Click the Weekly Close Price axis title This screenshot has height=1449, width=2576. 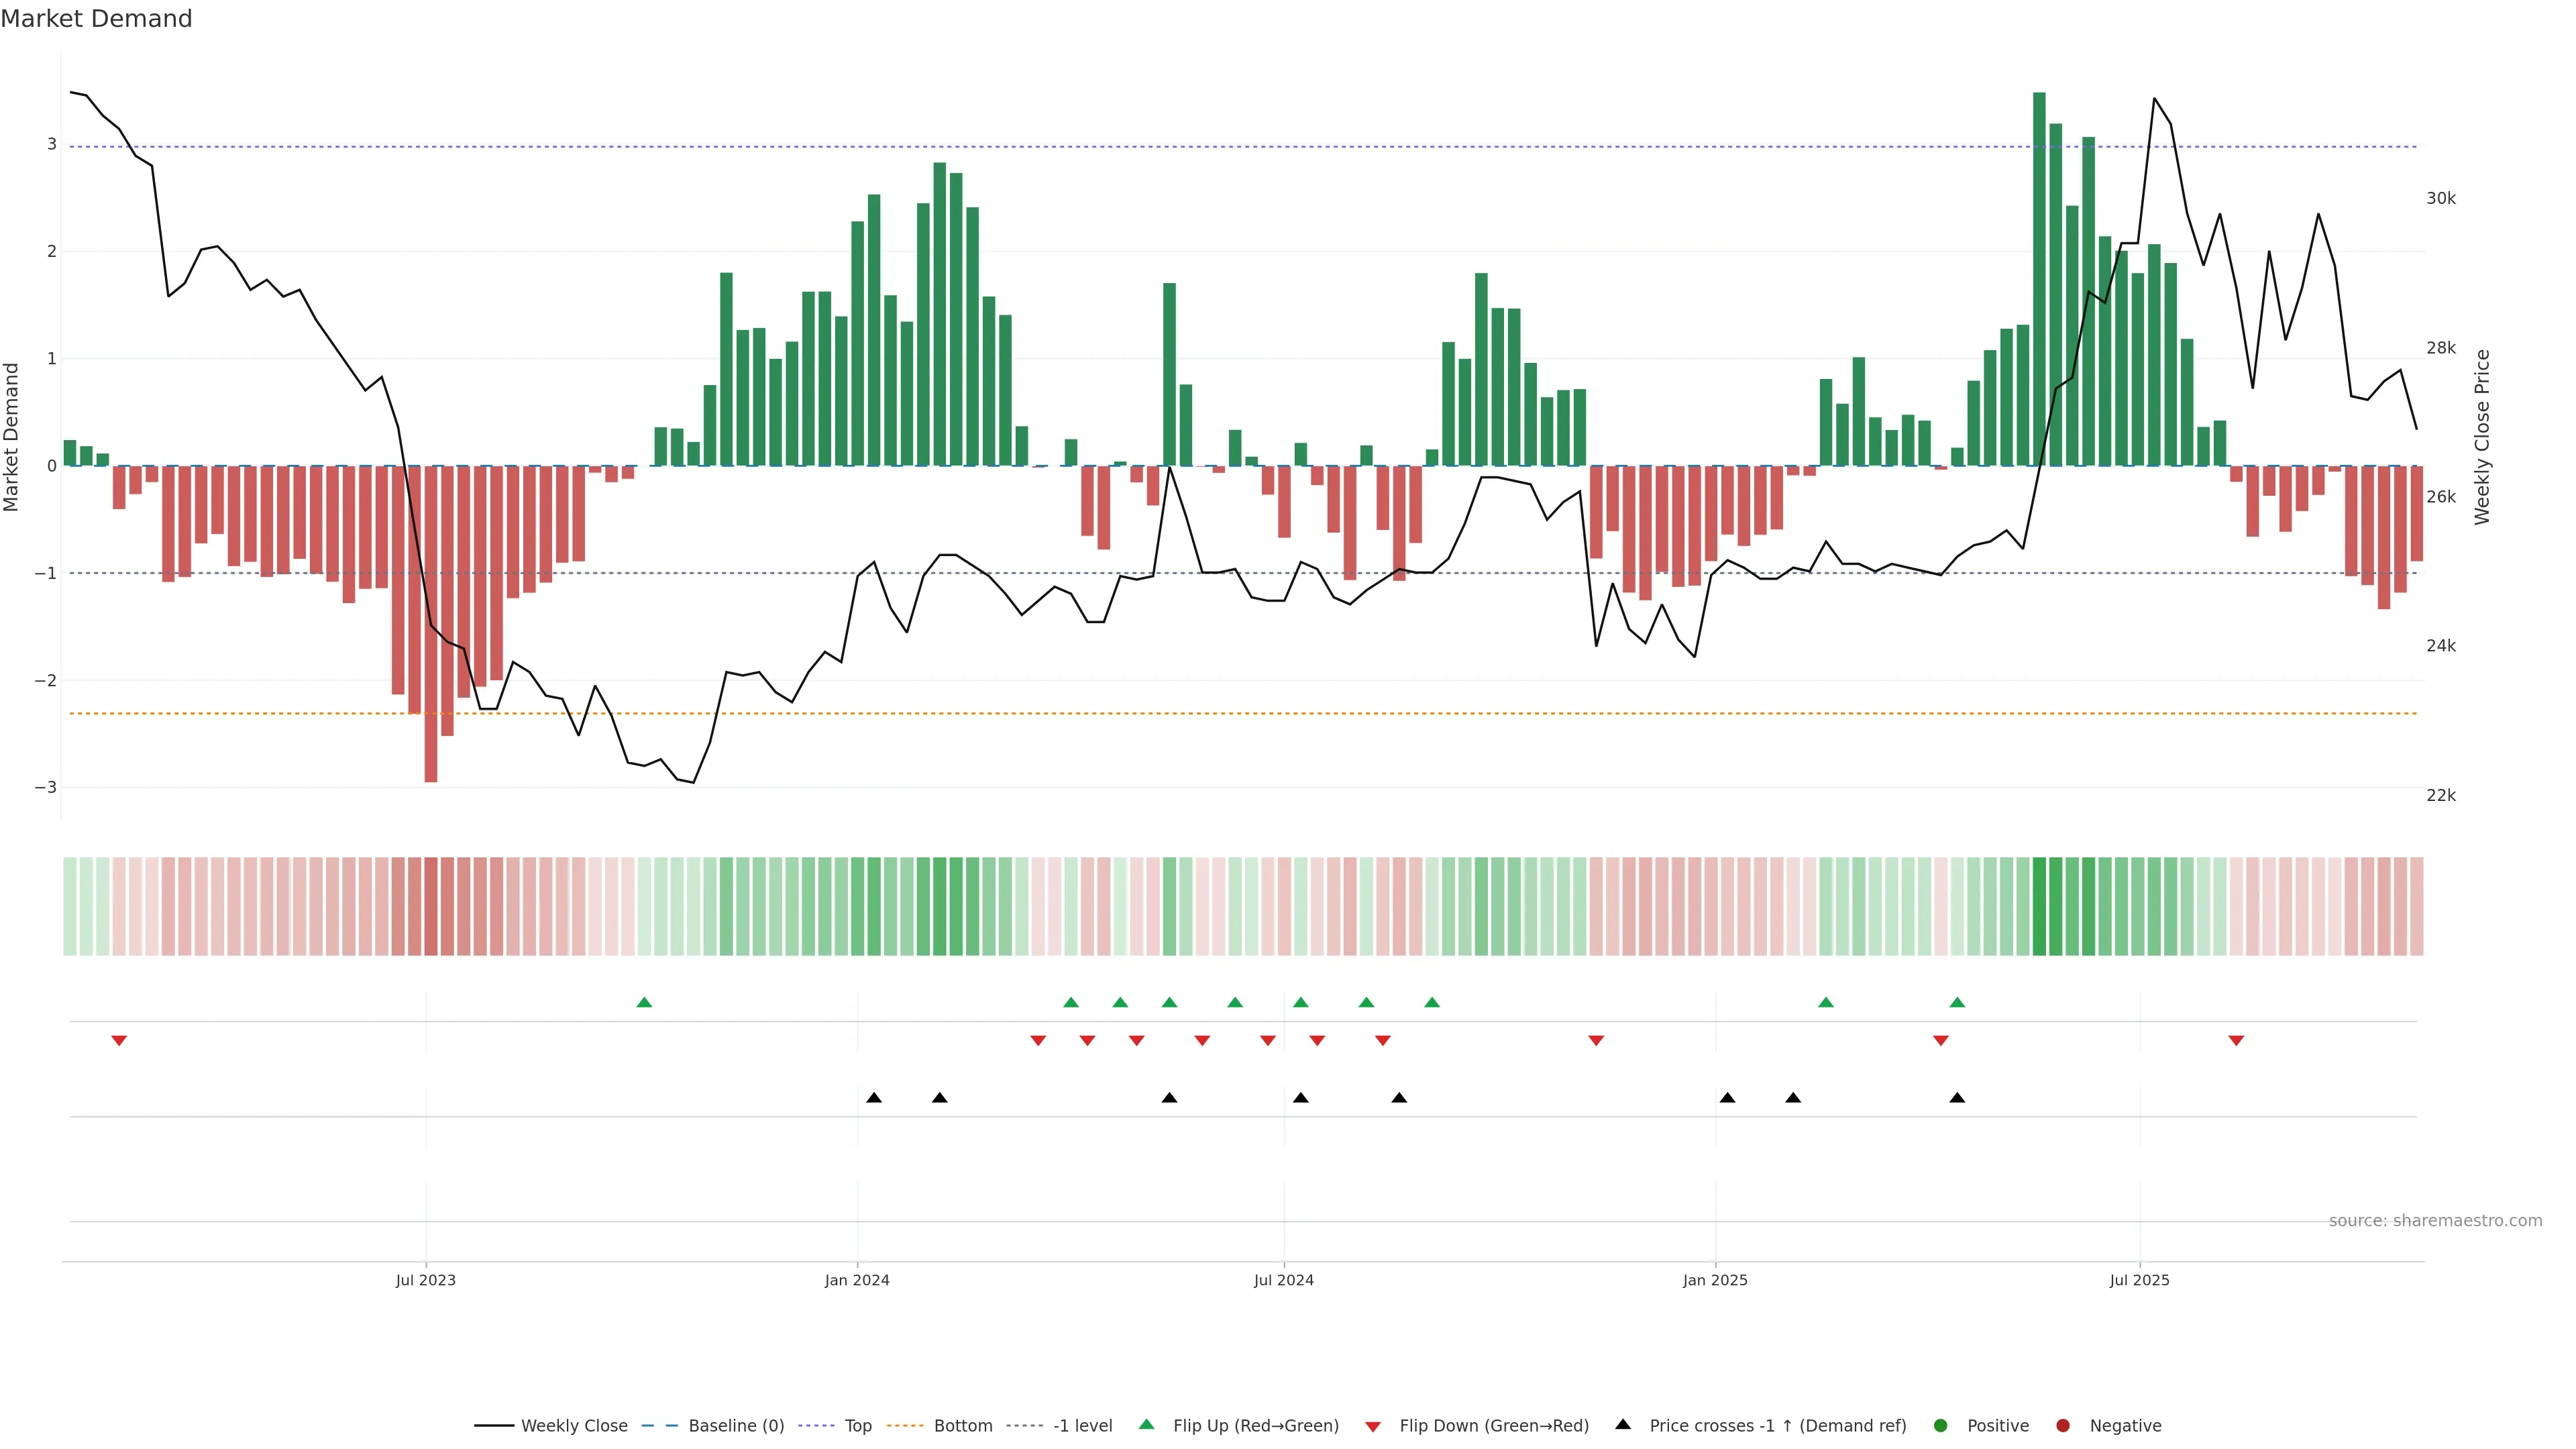[x=2482, y=437]
